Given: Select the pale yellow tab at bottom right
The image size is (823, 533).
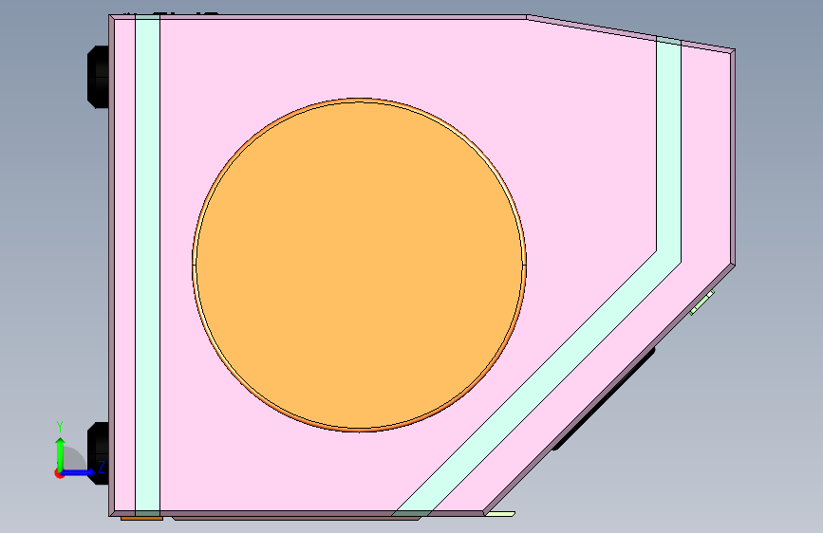Looking at the screenshot, I should tap(500, 514).
